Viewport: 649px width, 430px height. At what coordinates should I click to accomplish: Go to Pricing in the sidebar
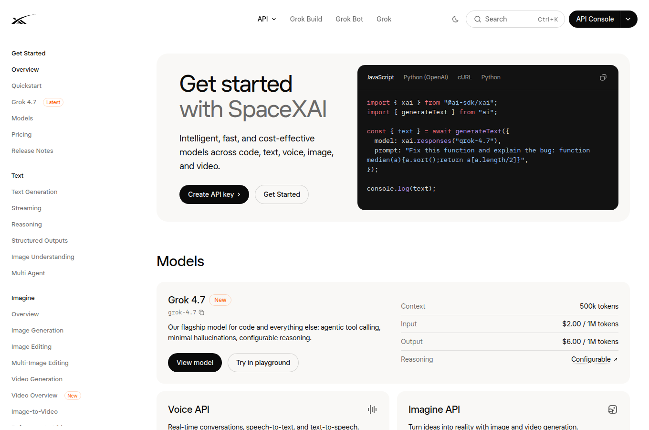(x=21, y=135)
